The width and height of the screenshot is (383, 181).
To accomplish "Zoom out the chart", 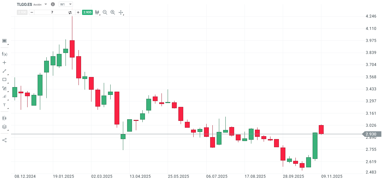I will (105, 12).
